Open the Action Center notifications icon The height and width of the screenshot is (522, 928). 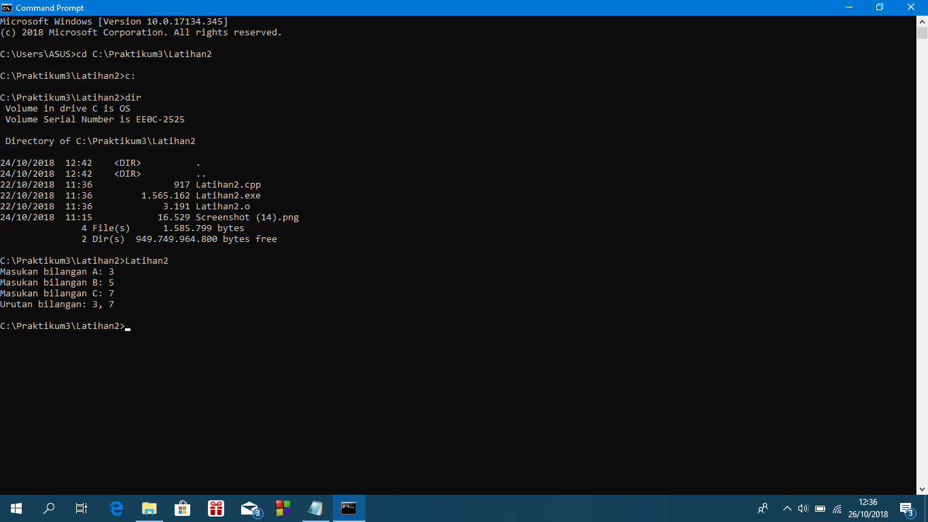tap(906, 508)
